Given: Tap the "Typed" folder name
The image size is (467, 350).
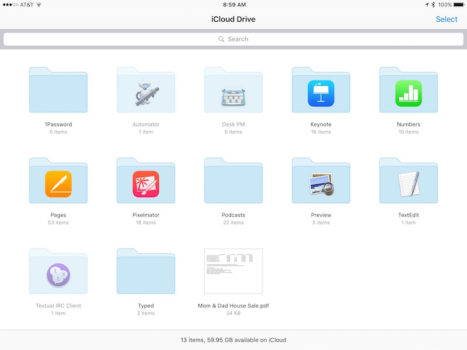Looking at the screenshot, I should tap(146, 306).
